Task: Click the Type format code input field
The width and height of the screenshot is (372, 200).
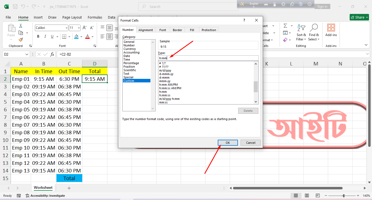Action: point(208,58)
